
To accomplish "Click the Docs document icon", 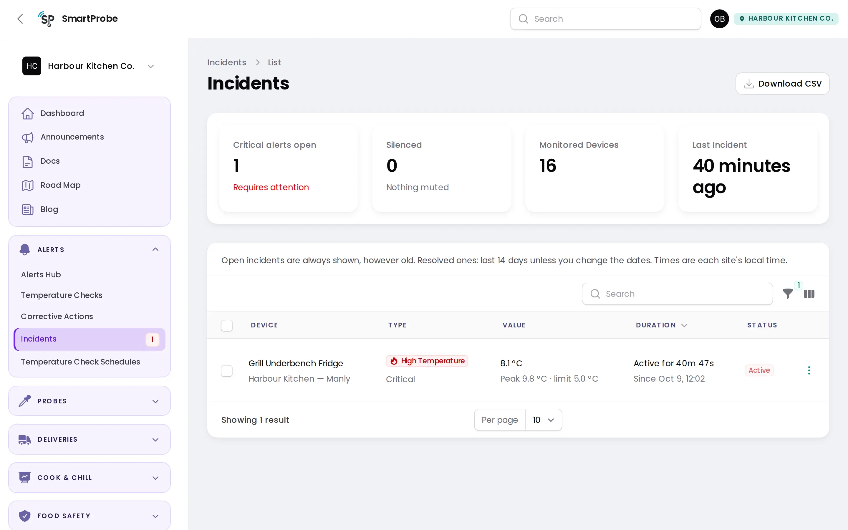I will 28,161.
